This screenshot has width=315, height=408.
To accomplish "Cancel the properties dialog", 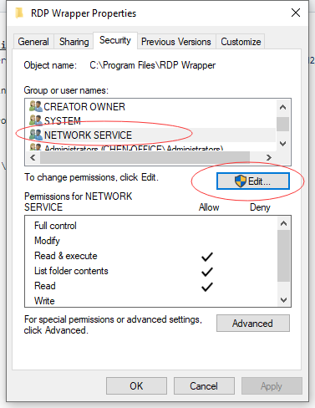I will pos(204,386).
